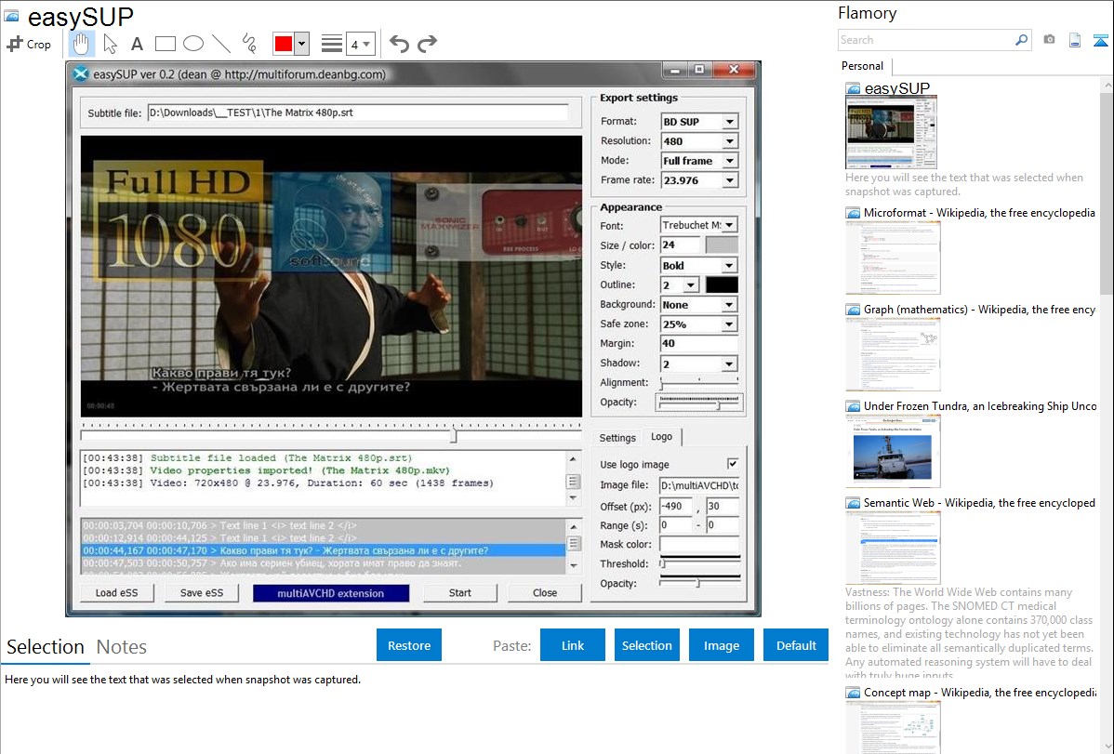The height and width of the screenshot is (754, 1114).
Task: Click the Save eSS button
Action: pos(202,592)
